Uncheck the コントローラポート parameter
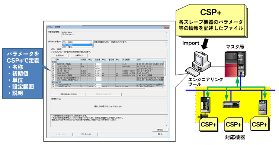279x145 pixels. [53, 71]
